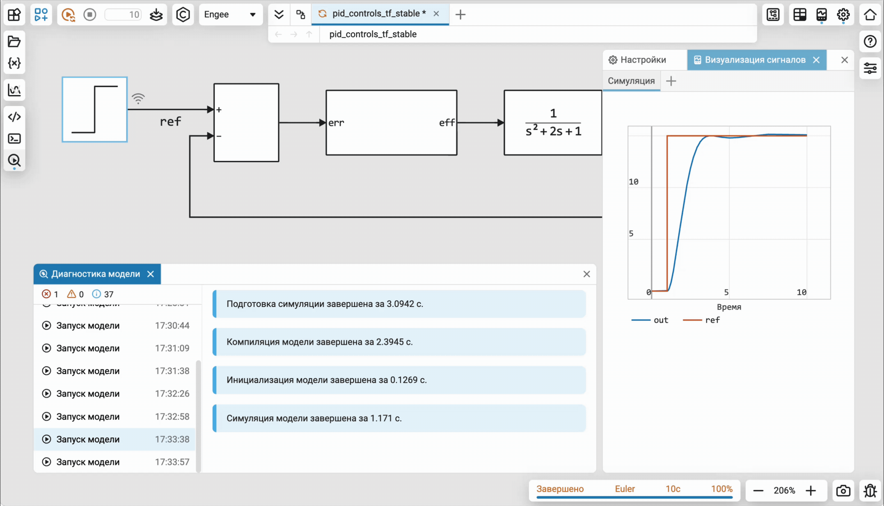Screen dimensions: 884x506
Task: Click the model diagnostics magnifier icon
Action: (x=14, y=160)
